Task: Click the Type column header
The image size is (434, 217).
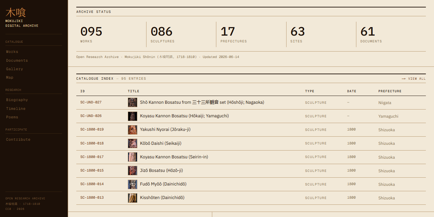Action: (310, 91)
